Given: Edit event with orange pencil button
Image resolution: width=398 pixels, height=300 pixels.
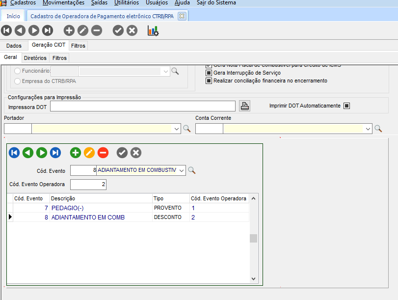Looking at the screenshot, I should (89, 153).
